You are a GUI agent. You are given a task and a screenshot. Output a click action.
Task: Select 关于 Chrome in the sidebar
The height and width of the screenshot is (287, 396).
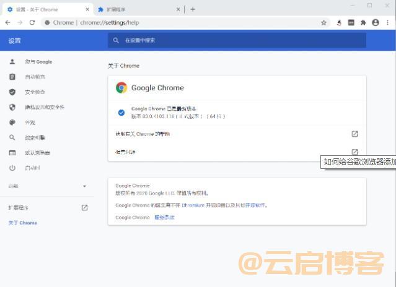(x=23, y=223)
